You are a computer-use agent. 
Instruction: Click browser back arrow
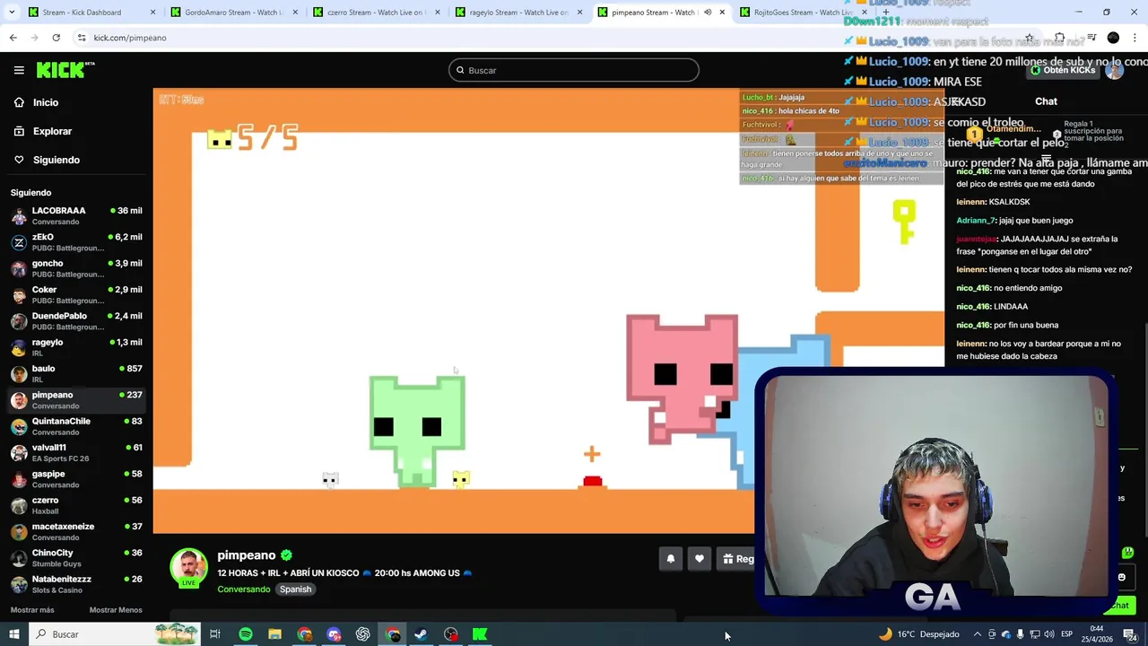point(13,38)
